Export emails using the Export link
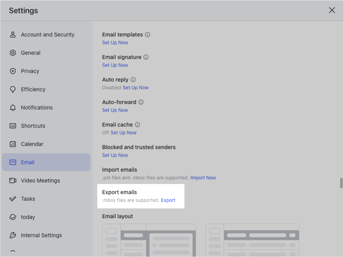344x257 pixels. pos(168,200)
